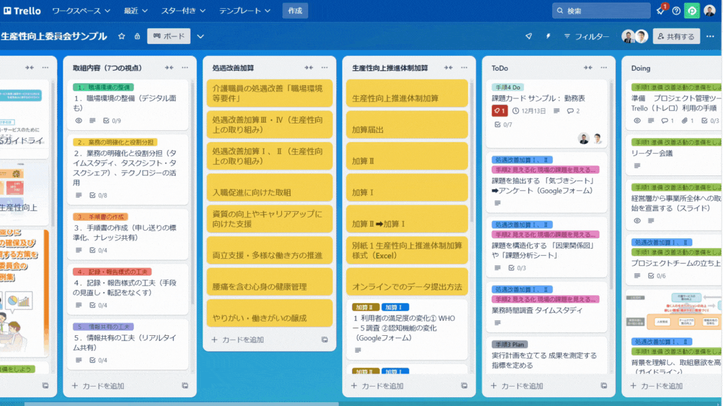Expand the board view switcher chevron
723x406 pixels.
pos(201,36)
